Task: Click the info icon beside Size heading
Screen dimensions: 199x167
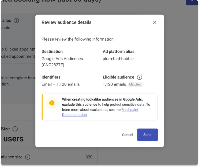Action: tap(15, 129)
